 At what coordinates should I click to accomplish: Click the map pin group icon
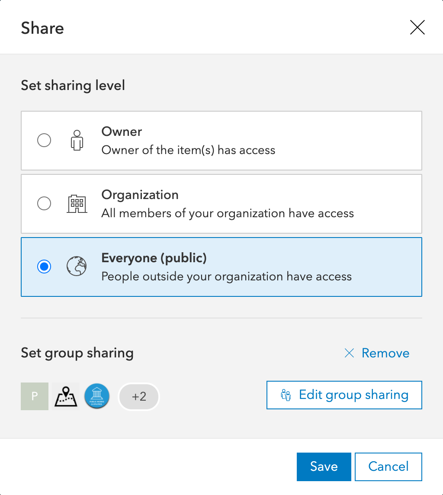tap(66, 396)
